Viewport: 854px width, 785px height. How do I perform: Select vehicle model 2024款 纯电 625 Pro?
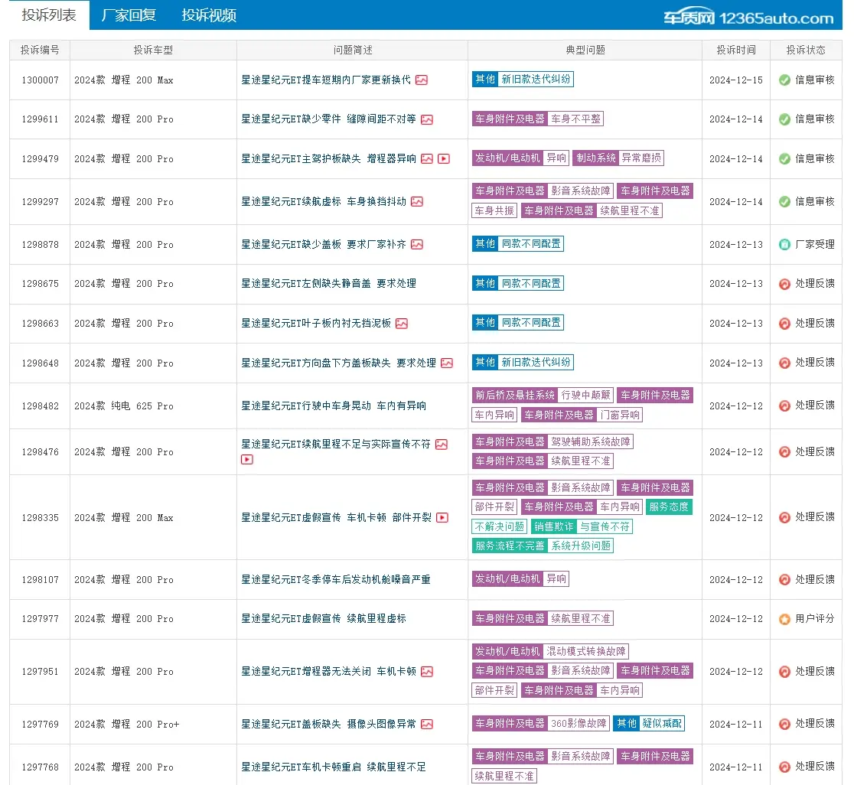pyautogui.click(x=124, y=406)
